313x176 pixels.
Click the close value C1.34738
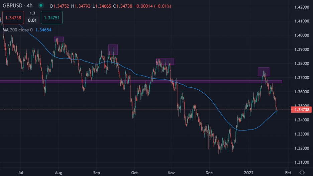123,6
